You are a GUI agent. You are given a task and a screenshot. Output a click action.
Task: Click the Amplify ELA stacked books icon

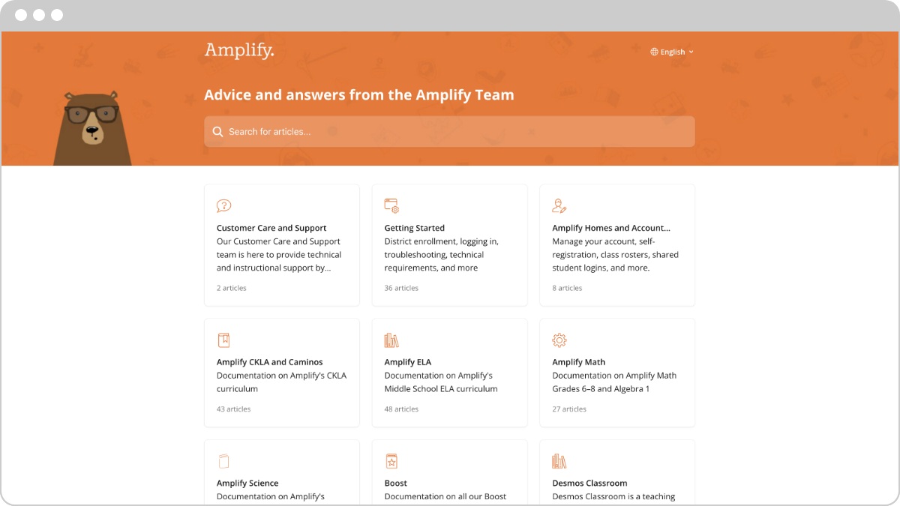pos(391,340)
